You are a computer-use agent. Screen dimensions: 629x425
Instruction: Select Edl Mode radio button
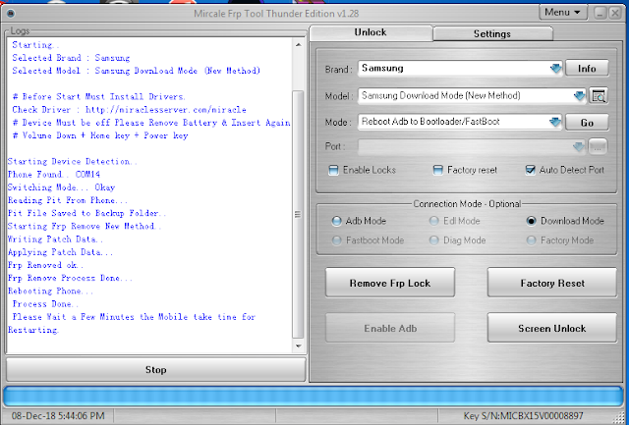(433, 221)
